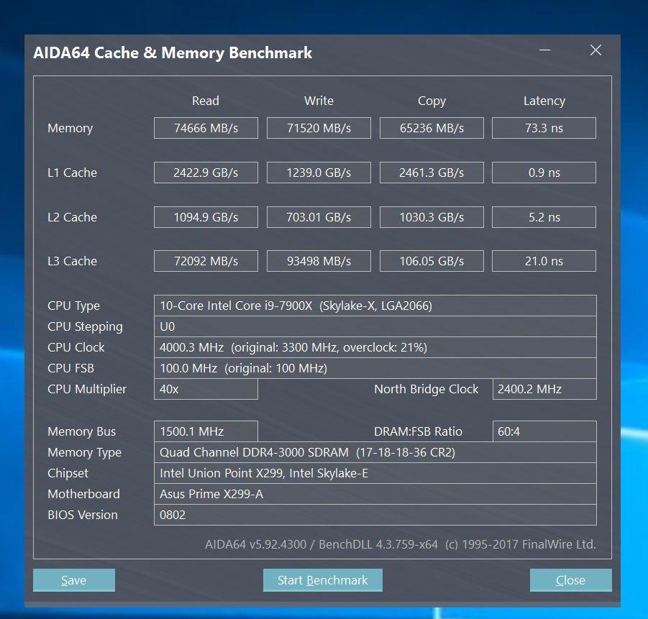Select the L1 Cache Latency field

click(544, 173)
